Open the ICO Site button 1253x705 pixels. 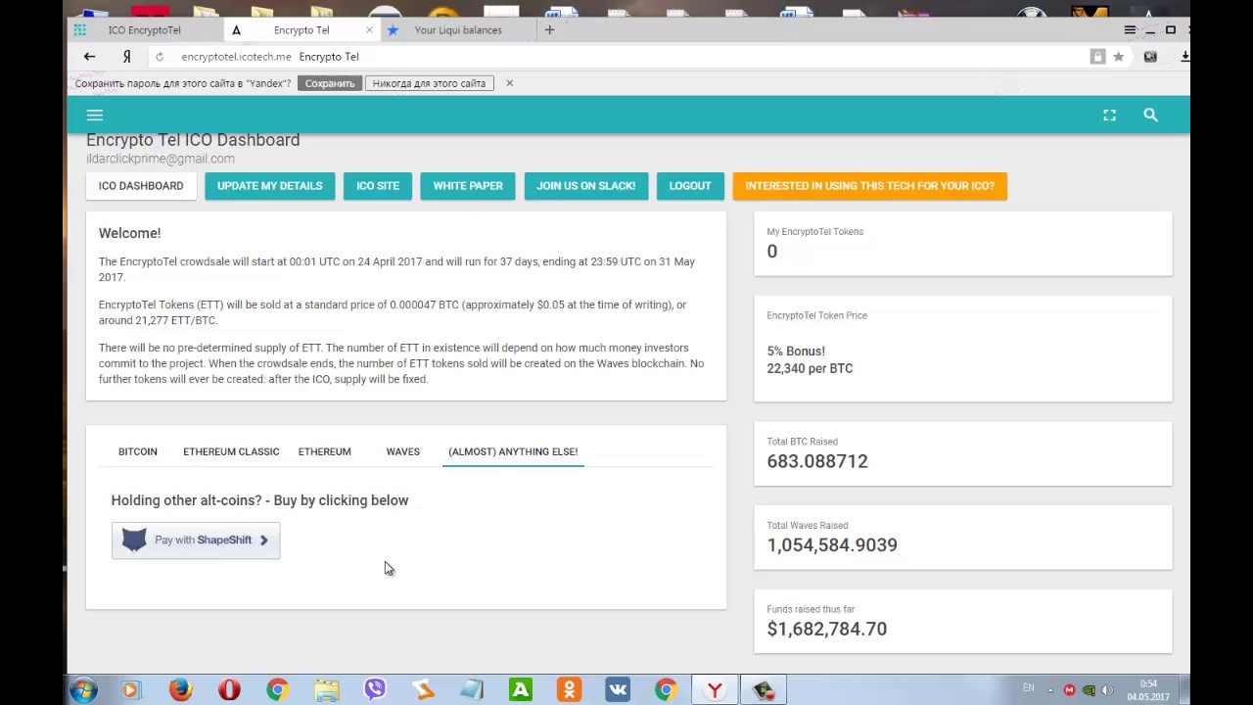coord(378,186)
